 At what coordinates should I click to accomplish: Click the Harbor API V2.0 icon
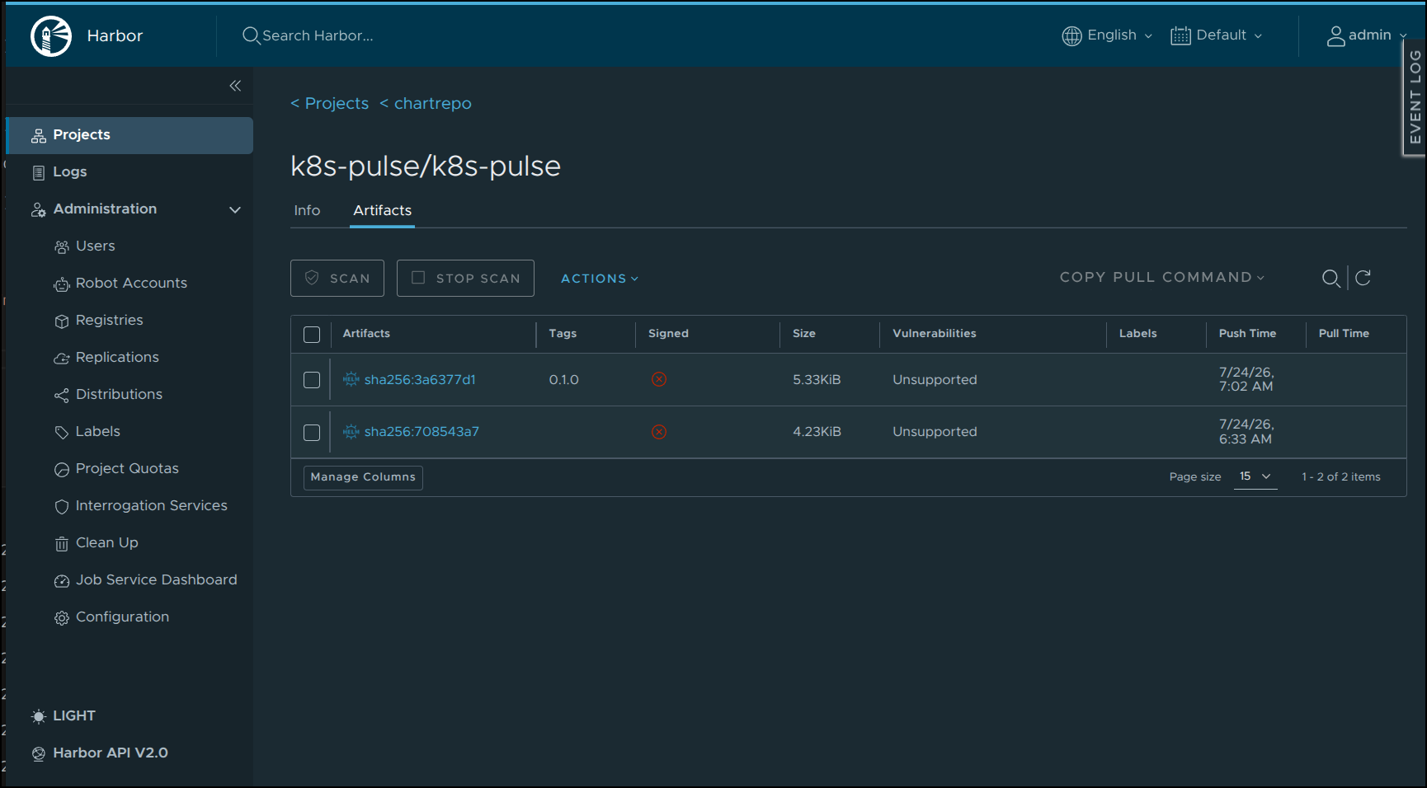point(39,753)
